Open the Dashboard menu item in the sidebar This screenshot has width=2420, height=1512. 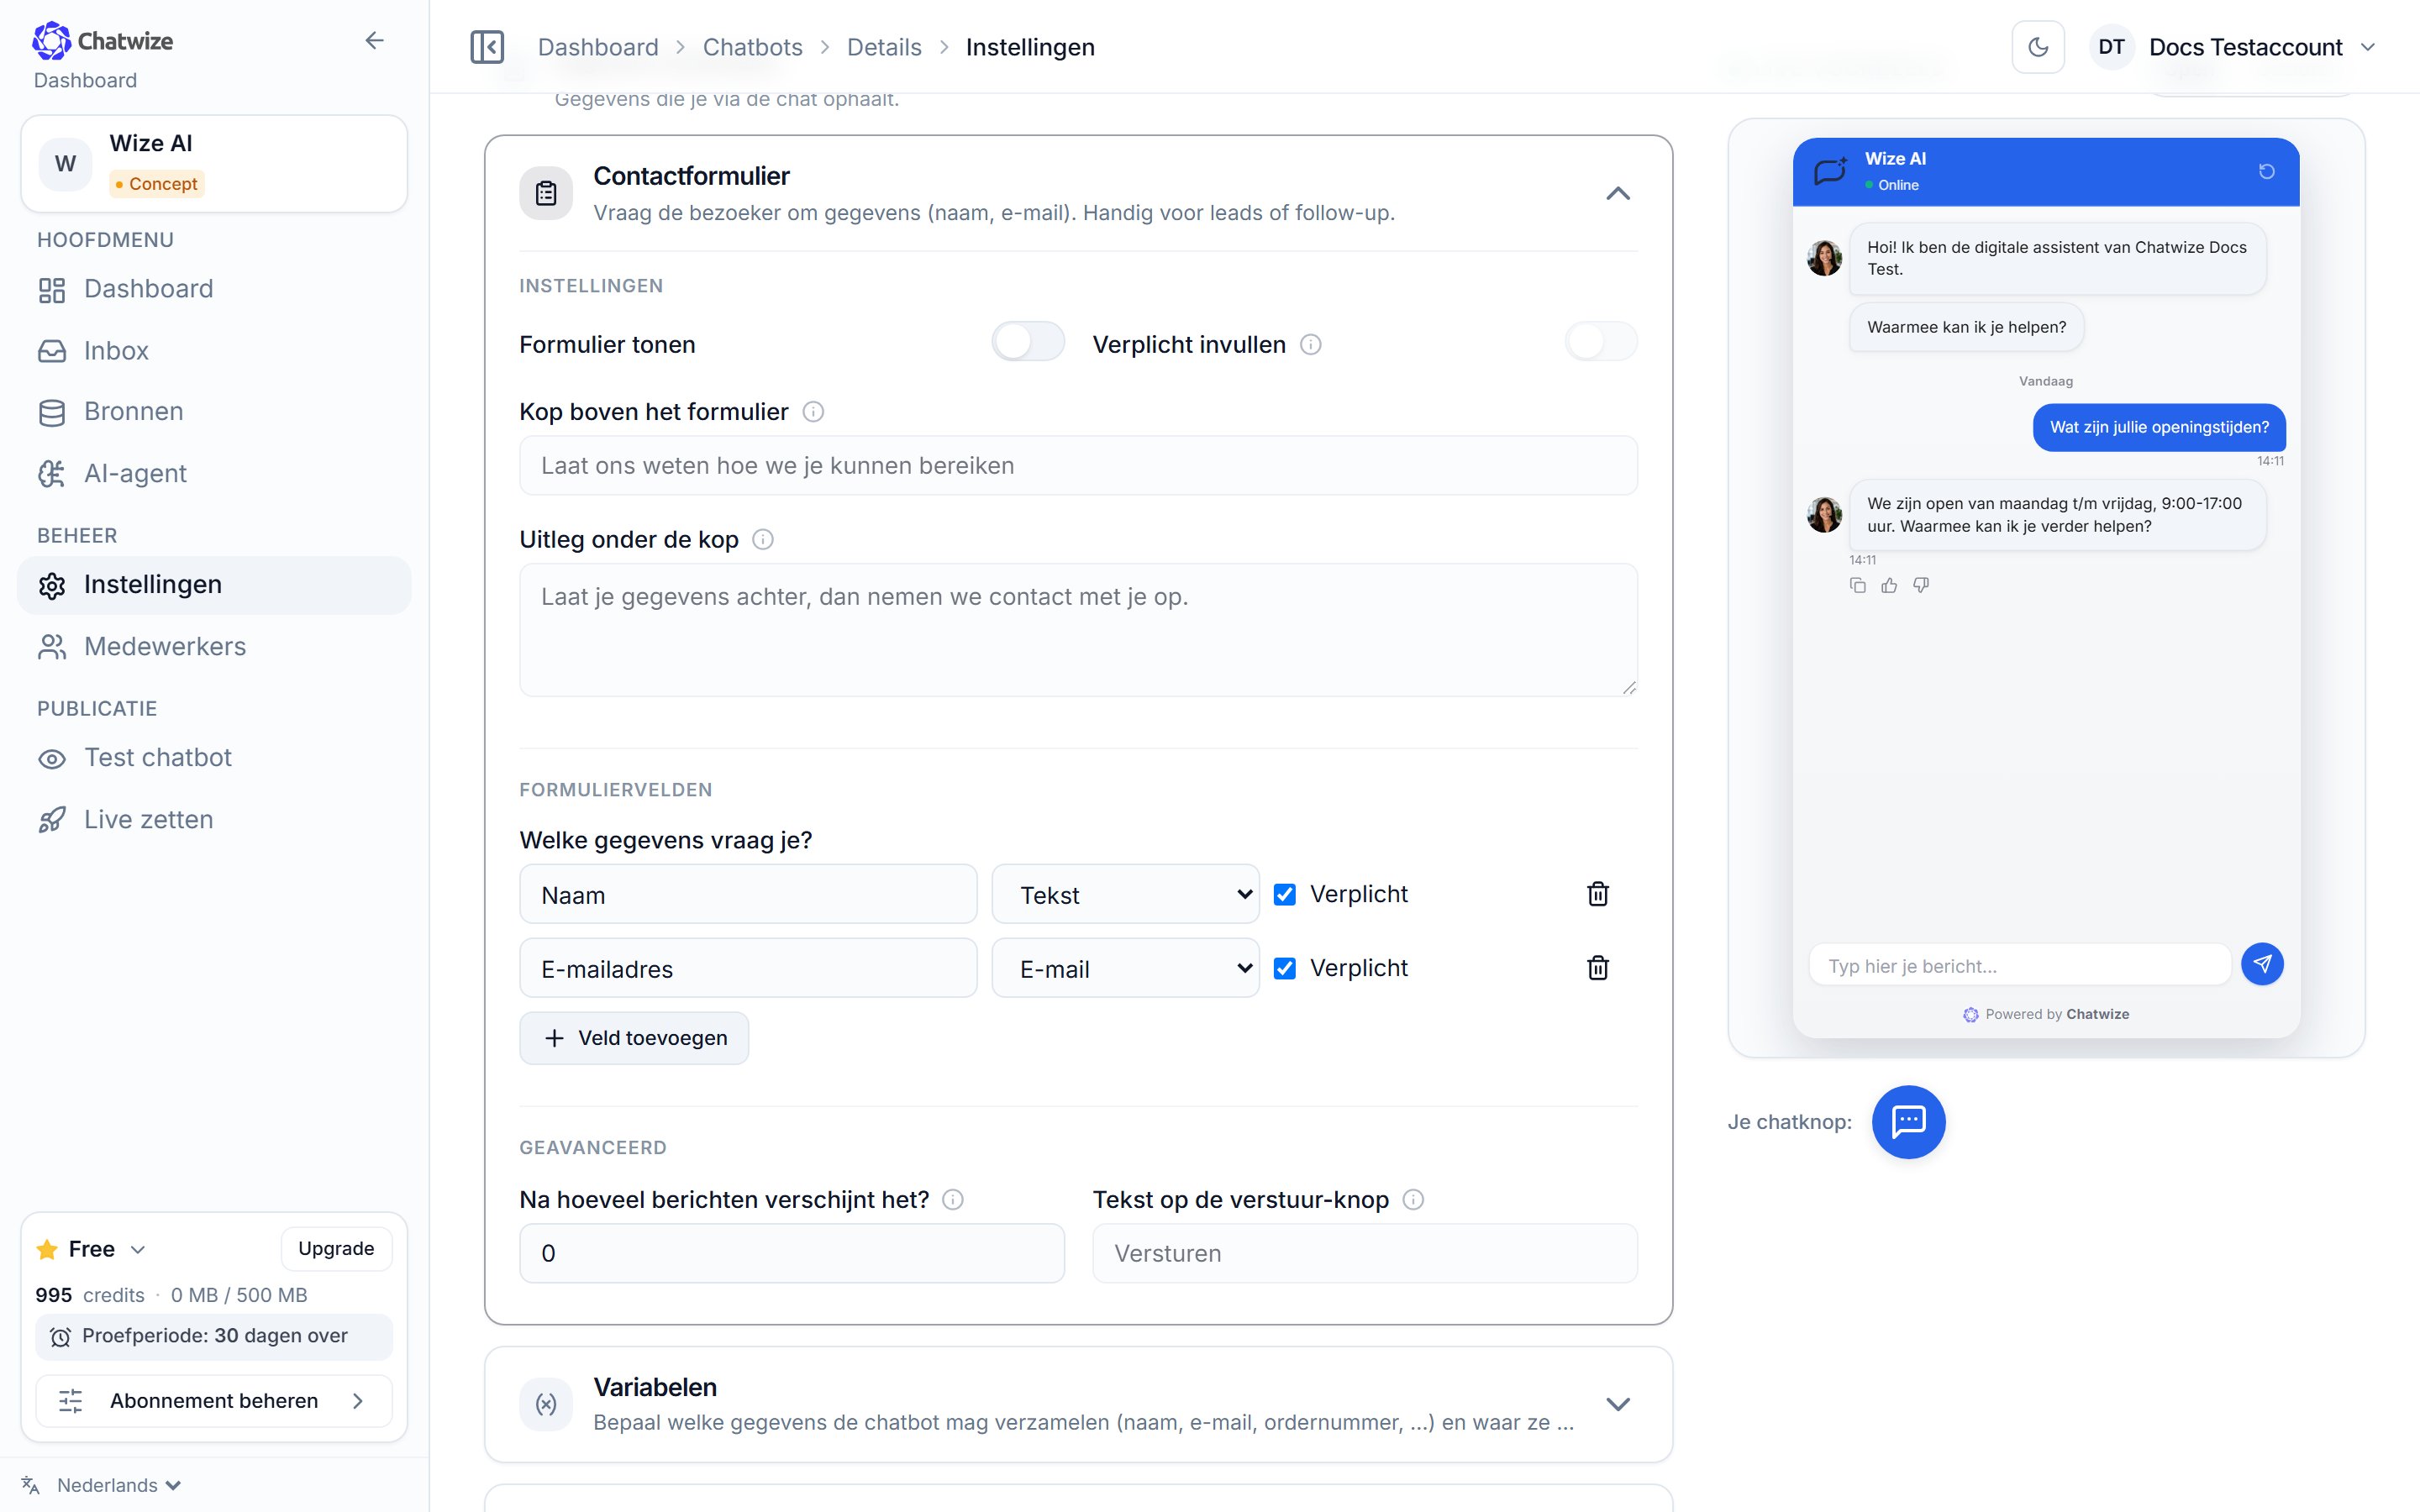[x=214, y=290]
